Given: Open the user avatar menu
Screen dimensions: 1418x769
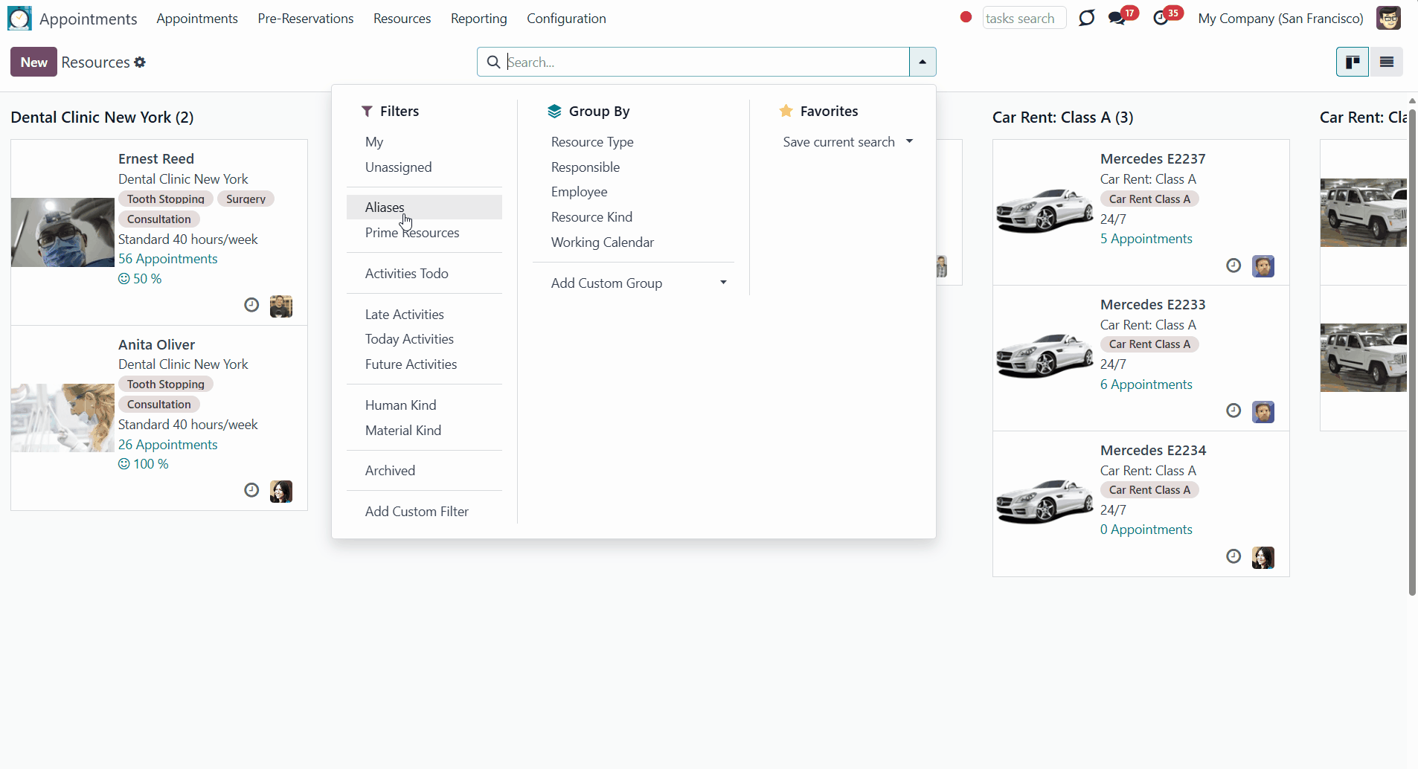Looking at the screenshot, I should tap(1388, 18).
